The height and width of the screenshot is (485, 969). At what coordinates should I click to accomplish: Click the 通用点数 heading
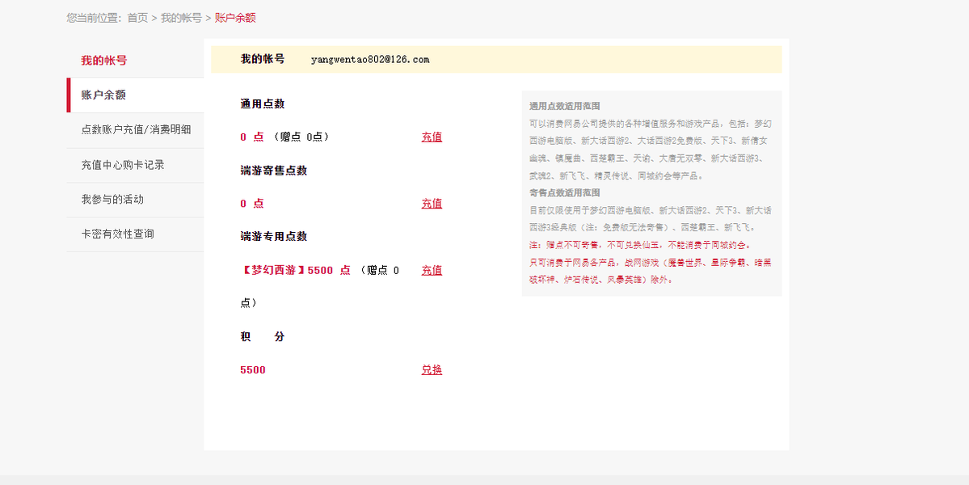tap(263, 103)
